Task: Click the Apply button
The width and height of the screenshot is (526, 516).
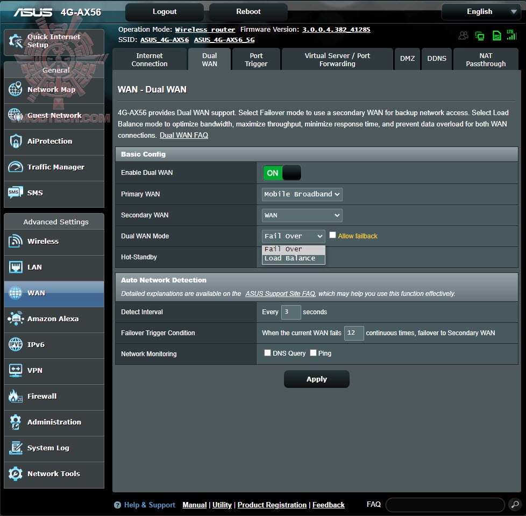Action: tap(316, 379)
